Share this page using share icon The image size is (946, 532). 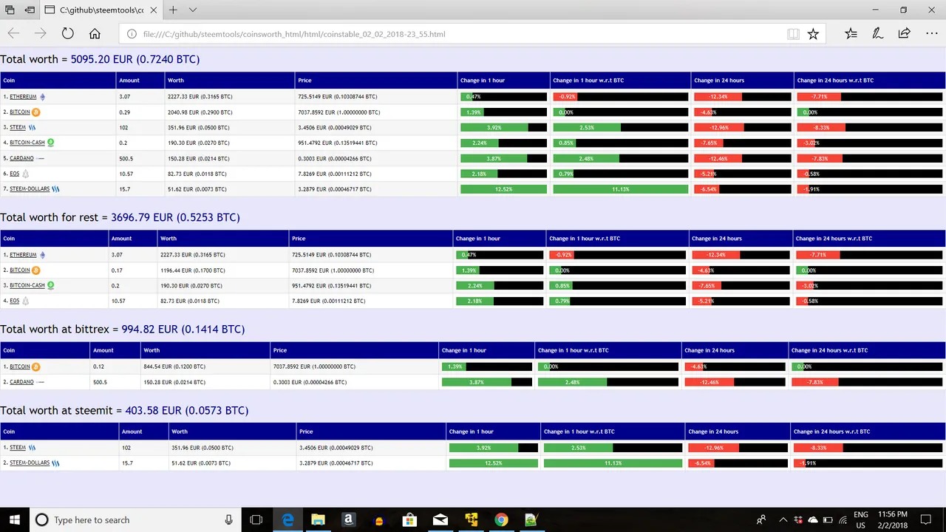pos(904,33)
